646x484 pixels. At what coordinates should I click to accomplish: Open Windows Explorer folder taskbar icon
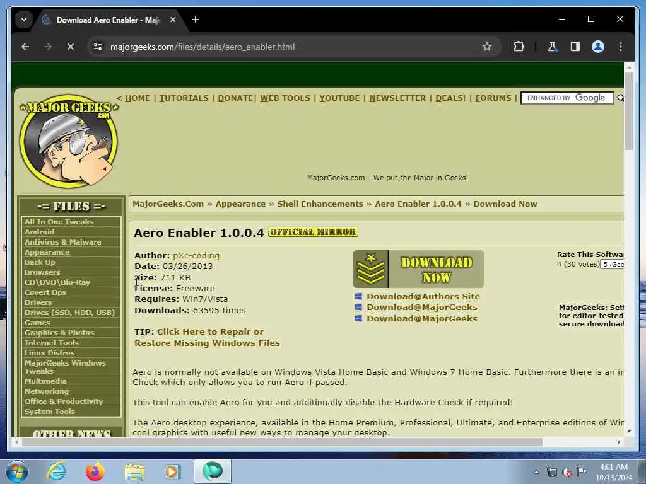point(134,472)
